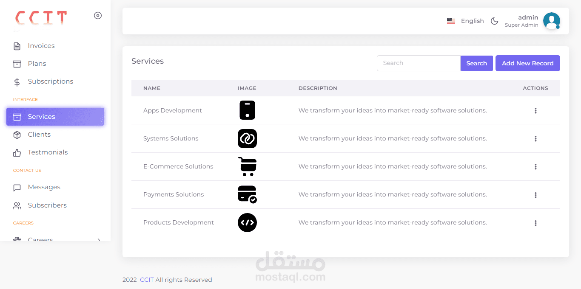Click the purple Search button

pos(476,63)
